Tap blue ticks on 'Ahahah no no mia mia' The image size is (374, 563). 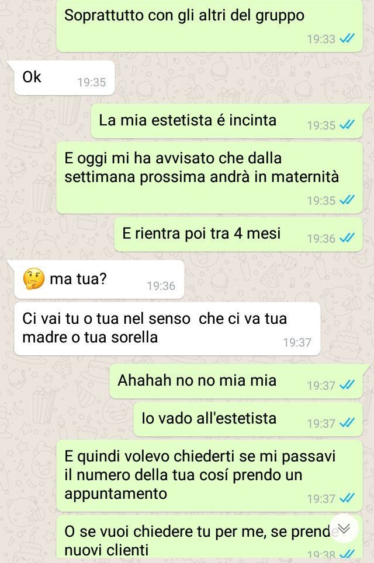click(x=347, y=385)
